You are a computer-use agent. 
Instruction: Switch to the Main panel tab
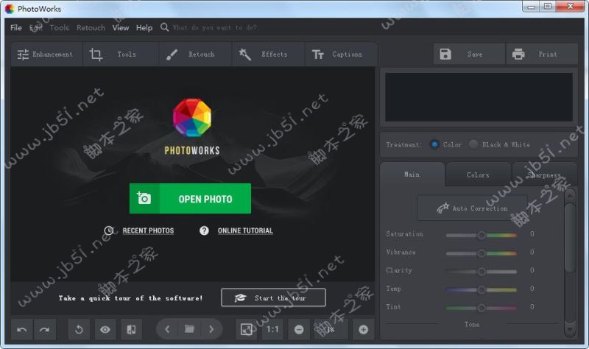pyautogui.click(x=412, y=174)
